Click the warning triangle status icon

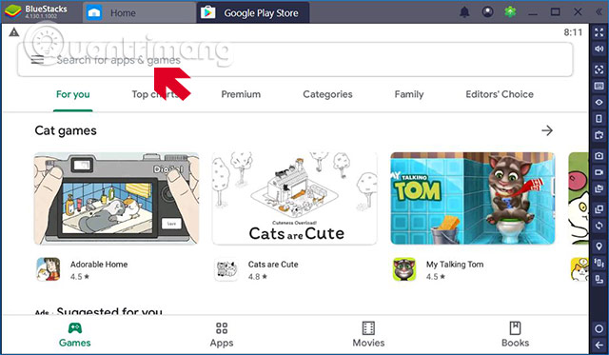14,31
